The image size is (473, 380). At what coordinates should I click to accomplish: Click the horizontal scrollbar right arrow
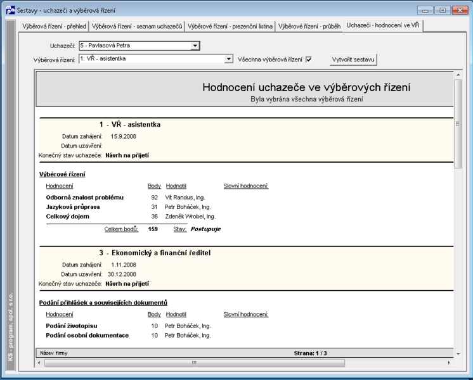[449, 363]
